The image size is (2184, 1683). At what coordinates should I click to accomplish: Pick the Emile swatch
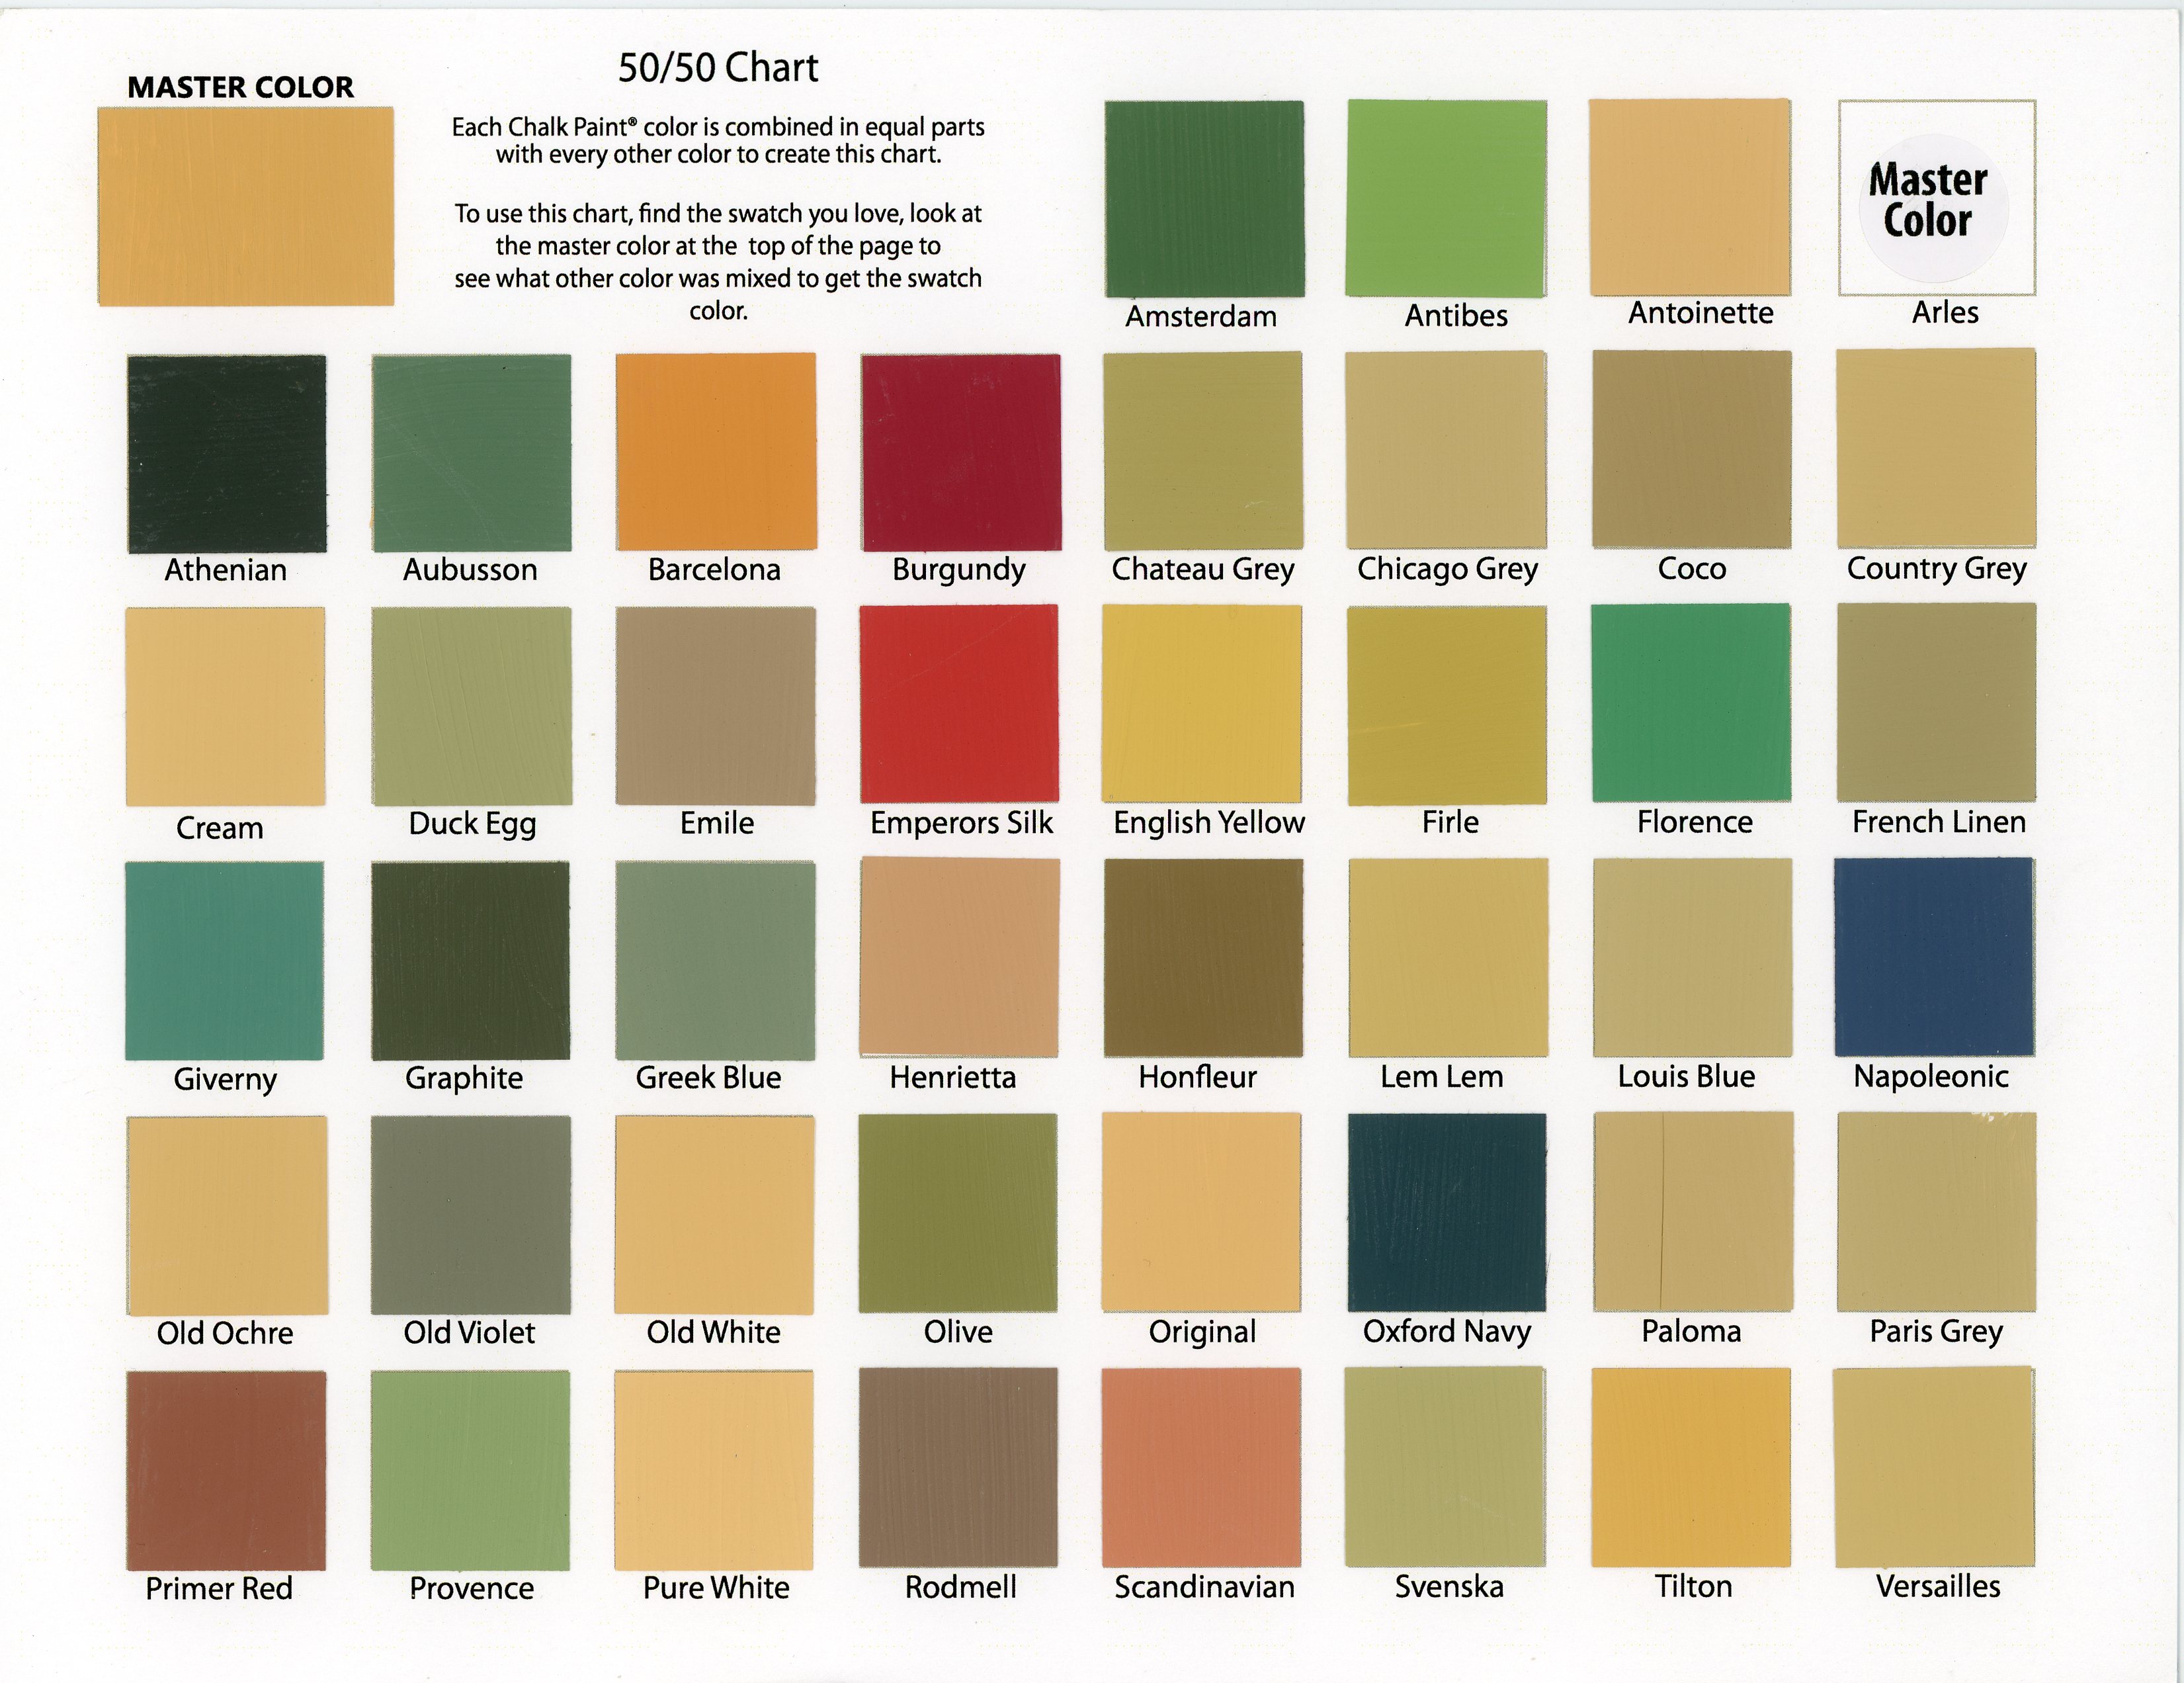pos(716,706)
